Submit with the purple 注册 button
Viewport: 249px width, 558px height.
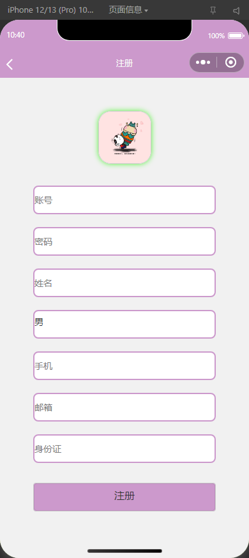coord(124,497)
